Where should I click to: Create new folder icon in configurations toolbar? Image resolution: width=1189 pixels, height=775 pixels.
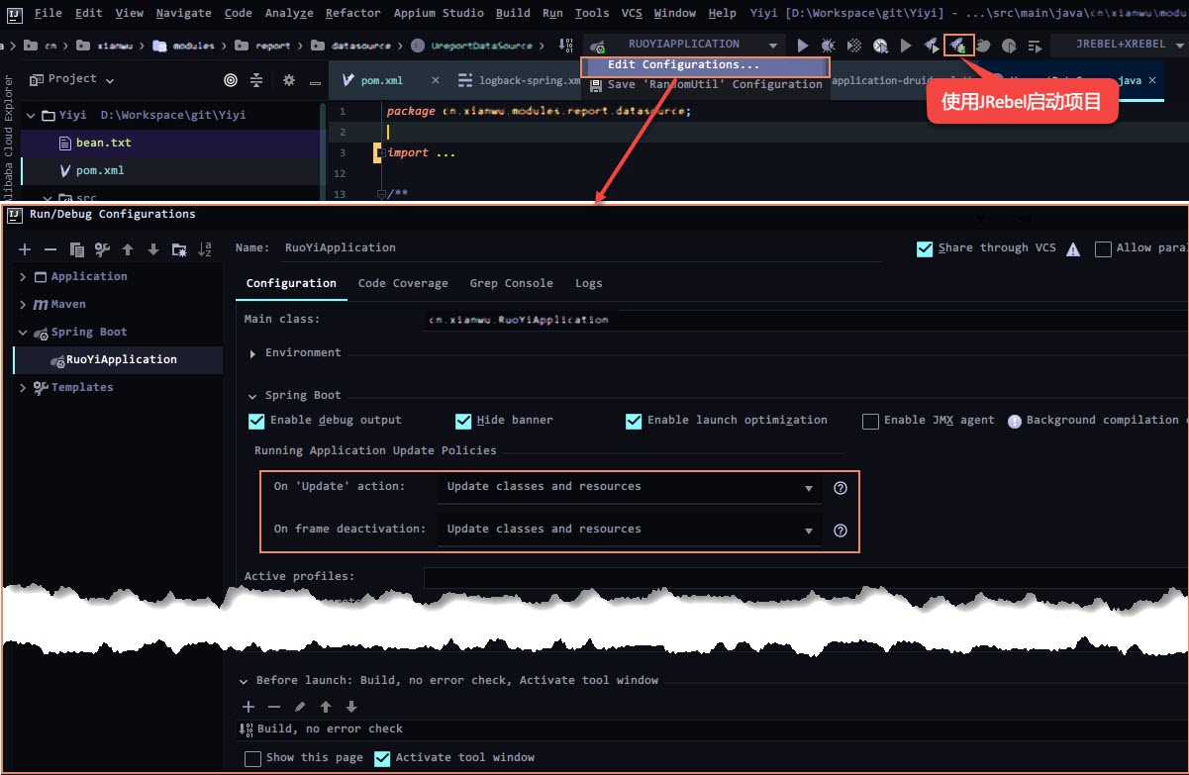pyautogui.click(x=179, y=249)
